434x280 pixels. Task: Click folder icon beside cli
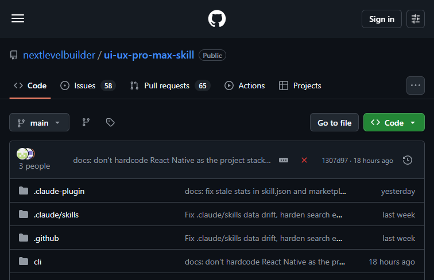(x=24, y=261)
